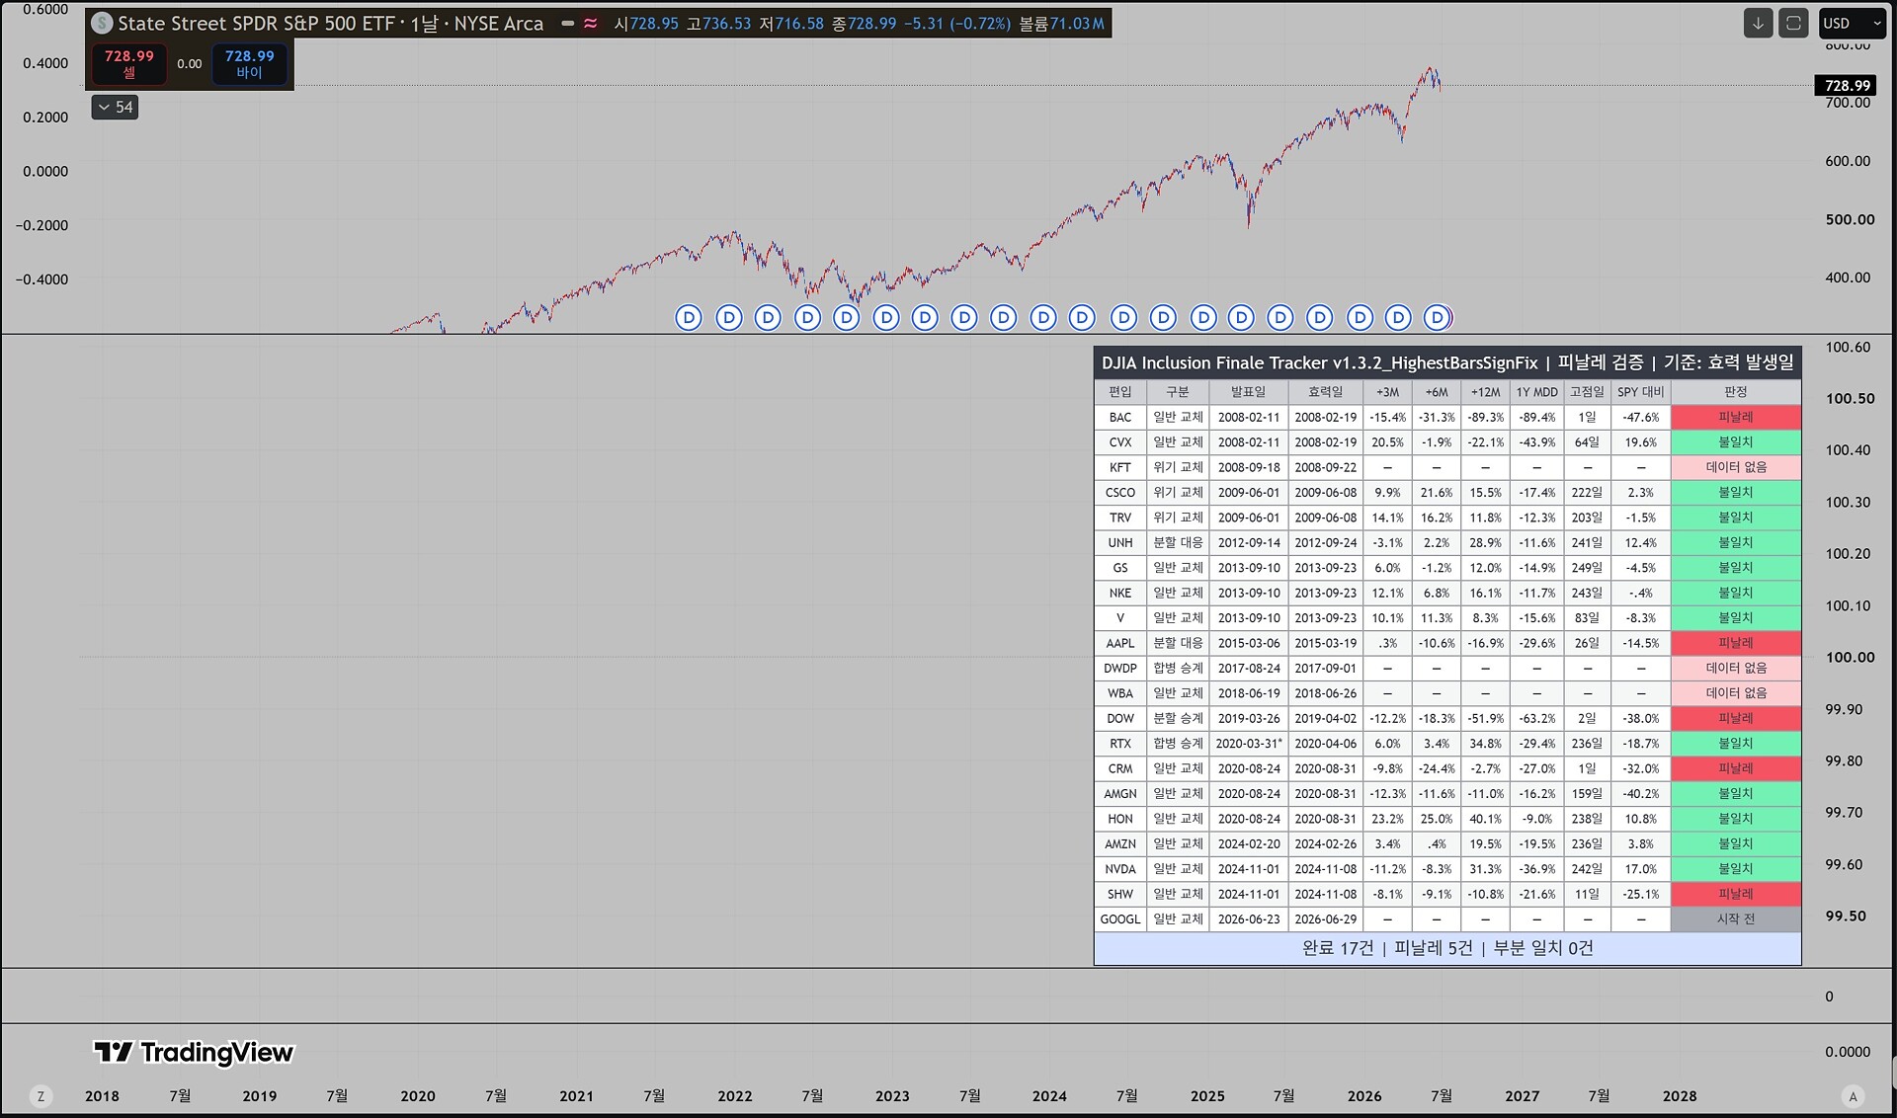Image resolution: width=1897 pixels, height=1118 pixels.
Task: Click the red 피날레 verdict in the SHW row
Action: 1736,895
